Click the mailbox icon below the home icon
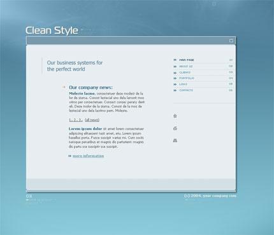The image size is (274, 235). click(175, 128)
